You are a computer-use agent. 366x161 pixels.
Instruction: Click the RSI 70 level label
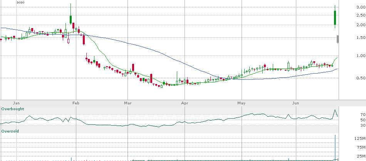click(x=363, y=114)
